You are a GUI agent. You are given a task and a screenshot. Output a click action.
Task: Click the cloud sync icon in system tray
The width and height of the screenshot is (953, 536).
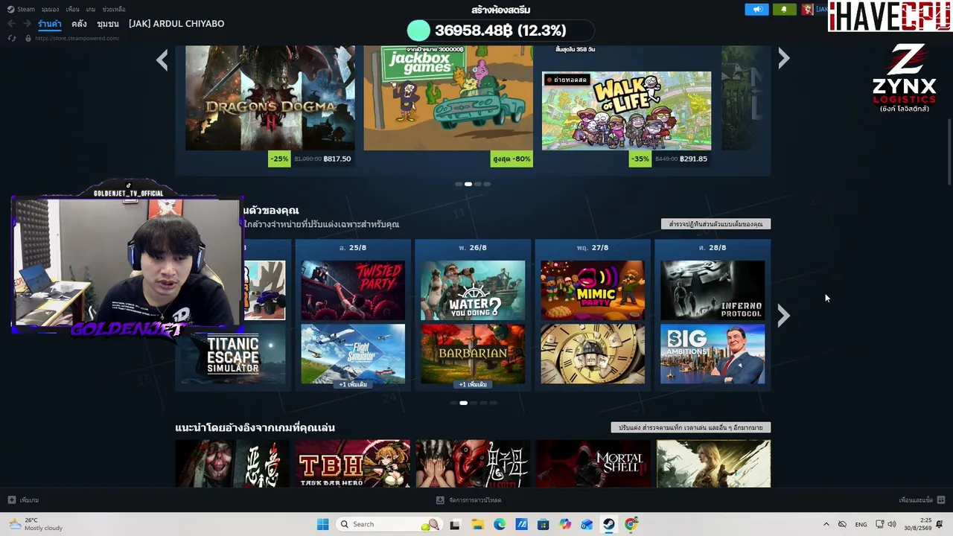(x=842, y=524)
